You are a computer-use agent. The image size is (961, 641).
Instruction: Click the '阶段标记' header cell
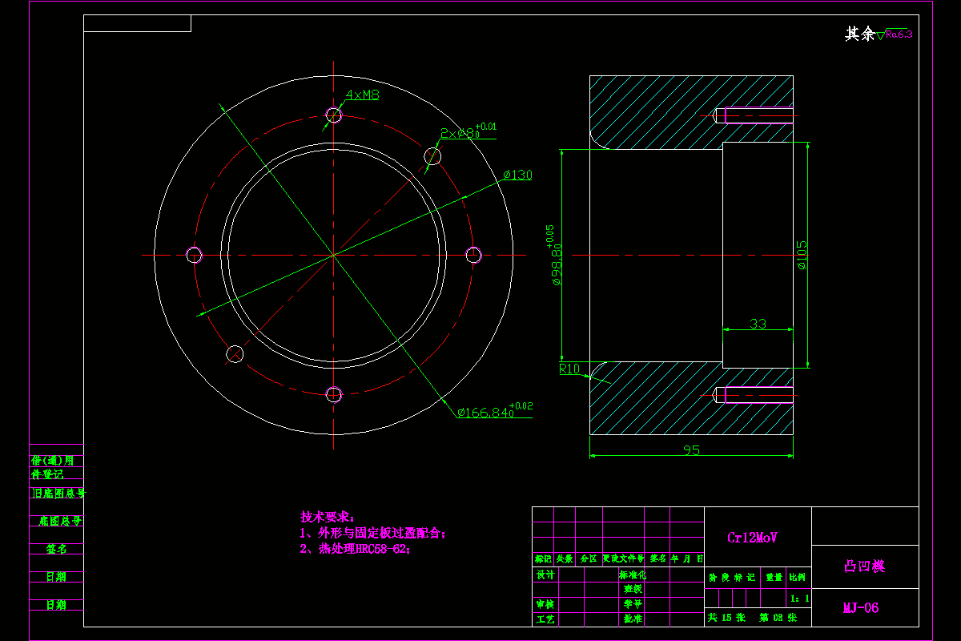(x=732, y=577)
